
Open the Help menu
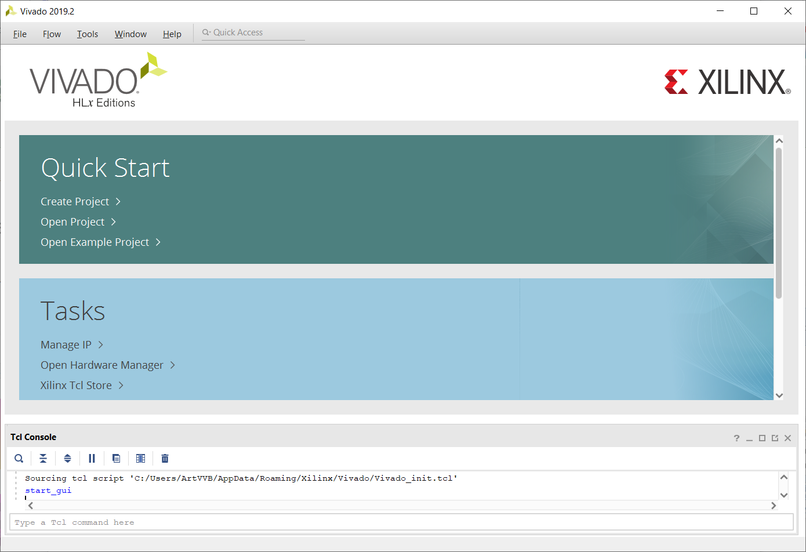click(x=172, y=34)
